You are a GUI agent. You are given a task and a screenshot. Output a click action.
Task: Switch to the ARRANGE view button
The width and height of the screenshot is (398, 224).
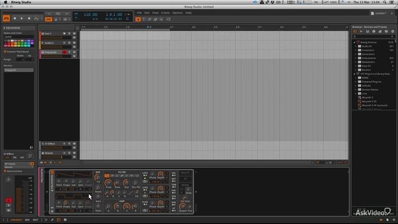(x=16, y=220)
